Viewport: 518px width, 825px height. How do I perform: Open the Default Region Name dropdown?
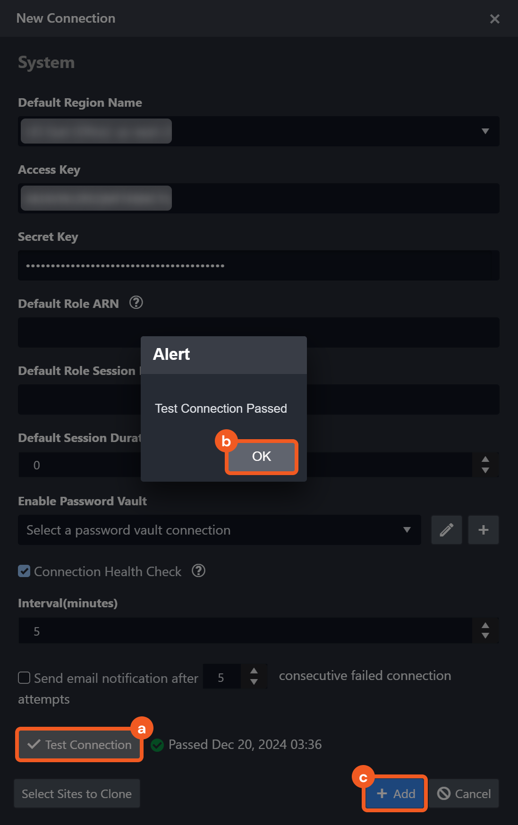pyautogui.click(x=485, y=131)
